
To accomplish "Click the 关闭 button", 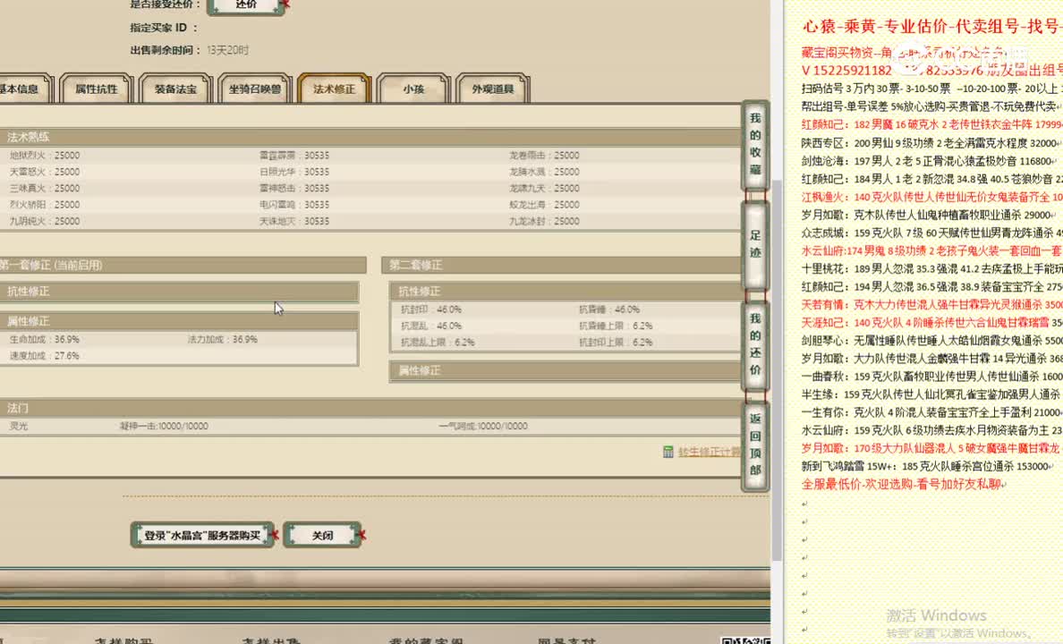I will [323, 536].
